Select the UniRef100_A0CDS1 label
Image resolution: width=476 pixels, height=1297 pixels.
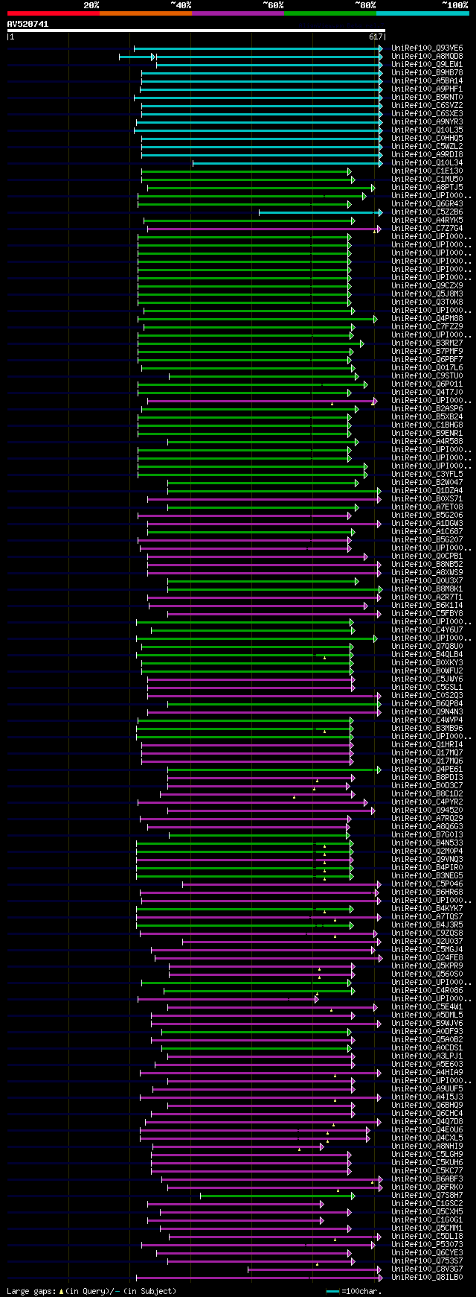[427, 1048]
